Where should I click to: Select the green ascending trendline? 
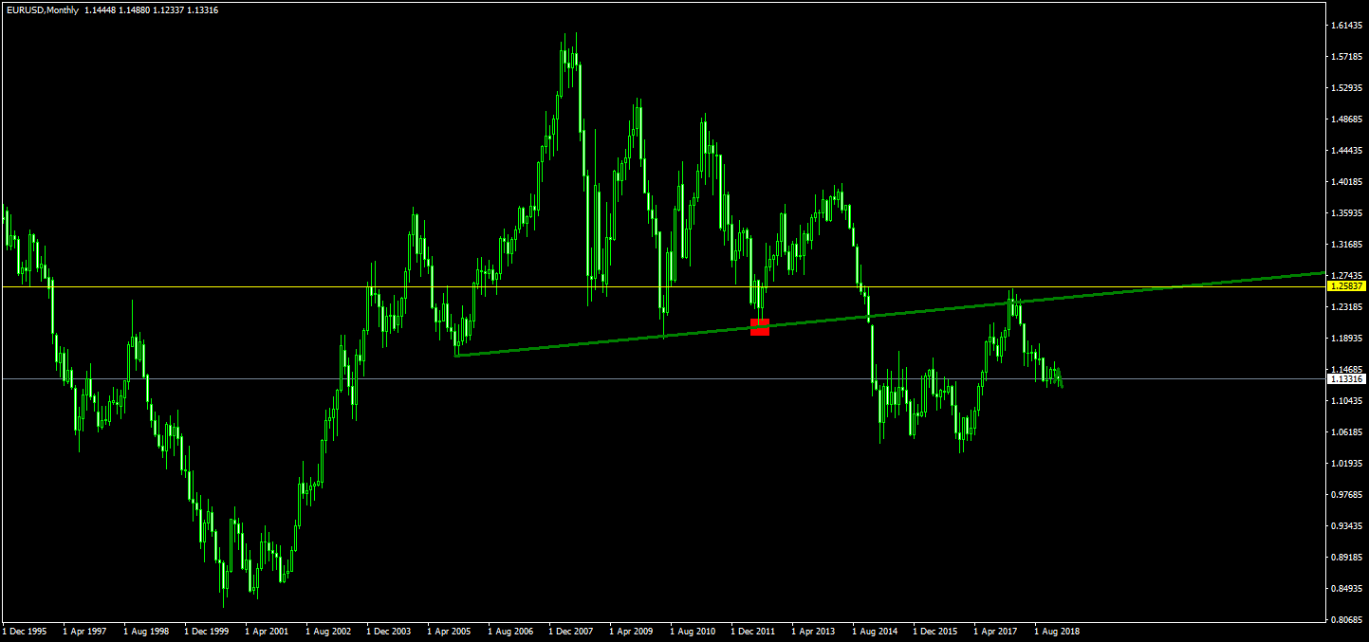coord(889,314)
